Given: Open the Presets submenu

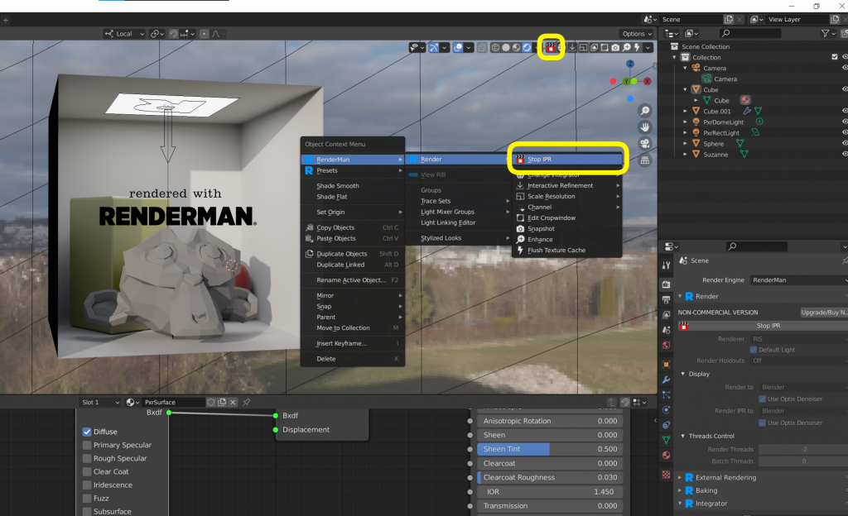Looking at the screenshot, I should 352,170.
